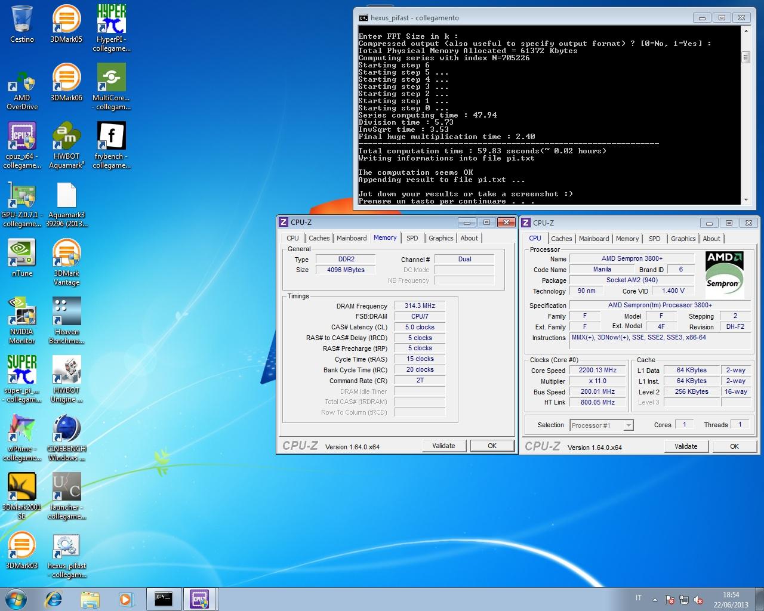764x611 pixels.
Task: Show hidden system tray icons arrow
Action: point(655,600)
